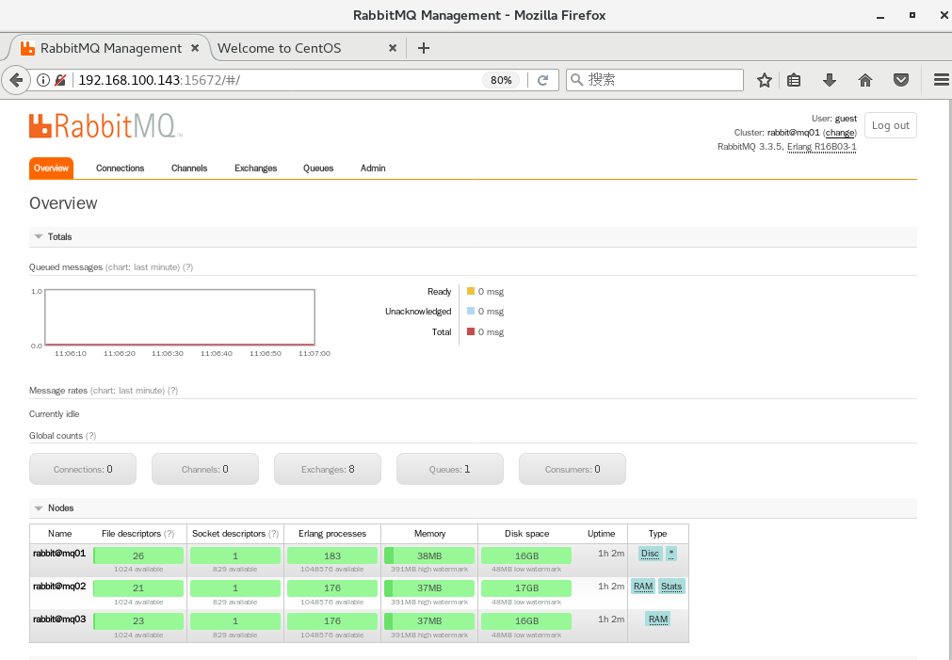Open node rabbit@mq02

coord(59,586)
